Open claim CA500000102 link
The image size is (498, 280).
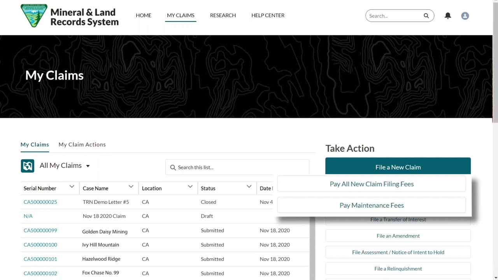(40, 273)
